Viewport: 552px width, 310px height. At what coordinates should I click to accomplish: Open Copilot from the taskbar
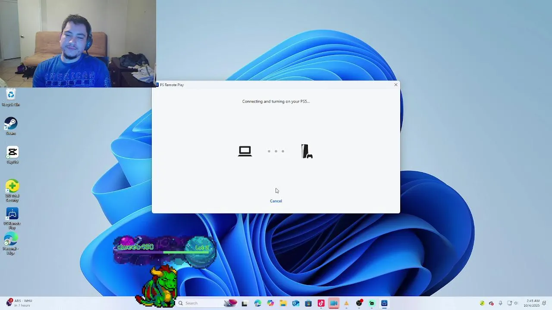point(270,303)
